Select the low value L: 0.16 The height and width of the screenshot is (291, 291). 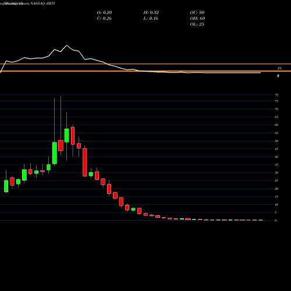pos(151,18)
